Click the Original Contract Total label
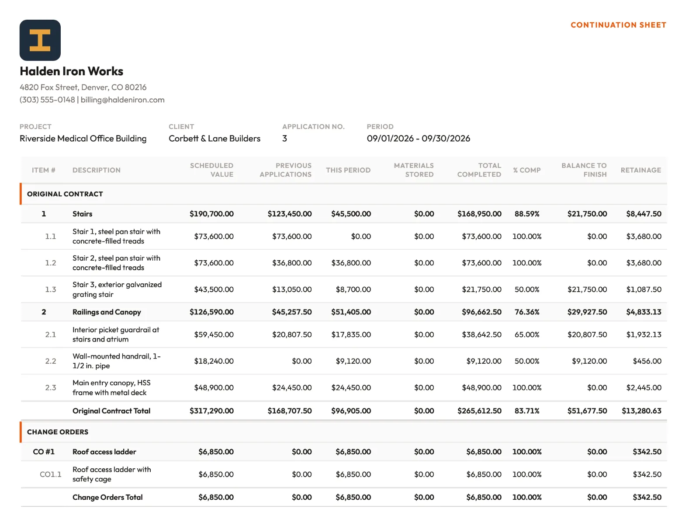Viewport: 699px width, 526px height. coord(111,411)
